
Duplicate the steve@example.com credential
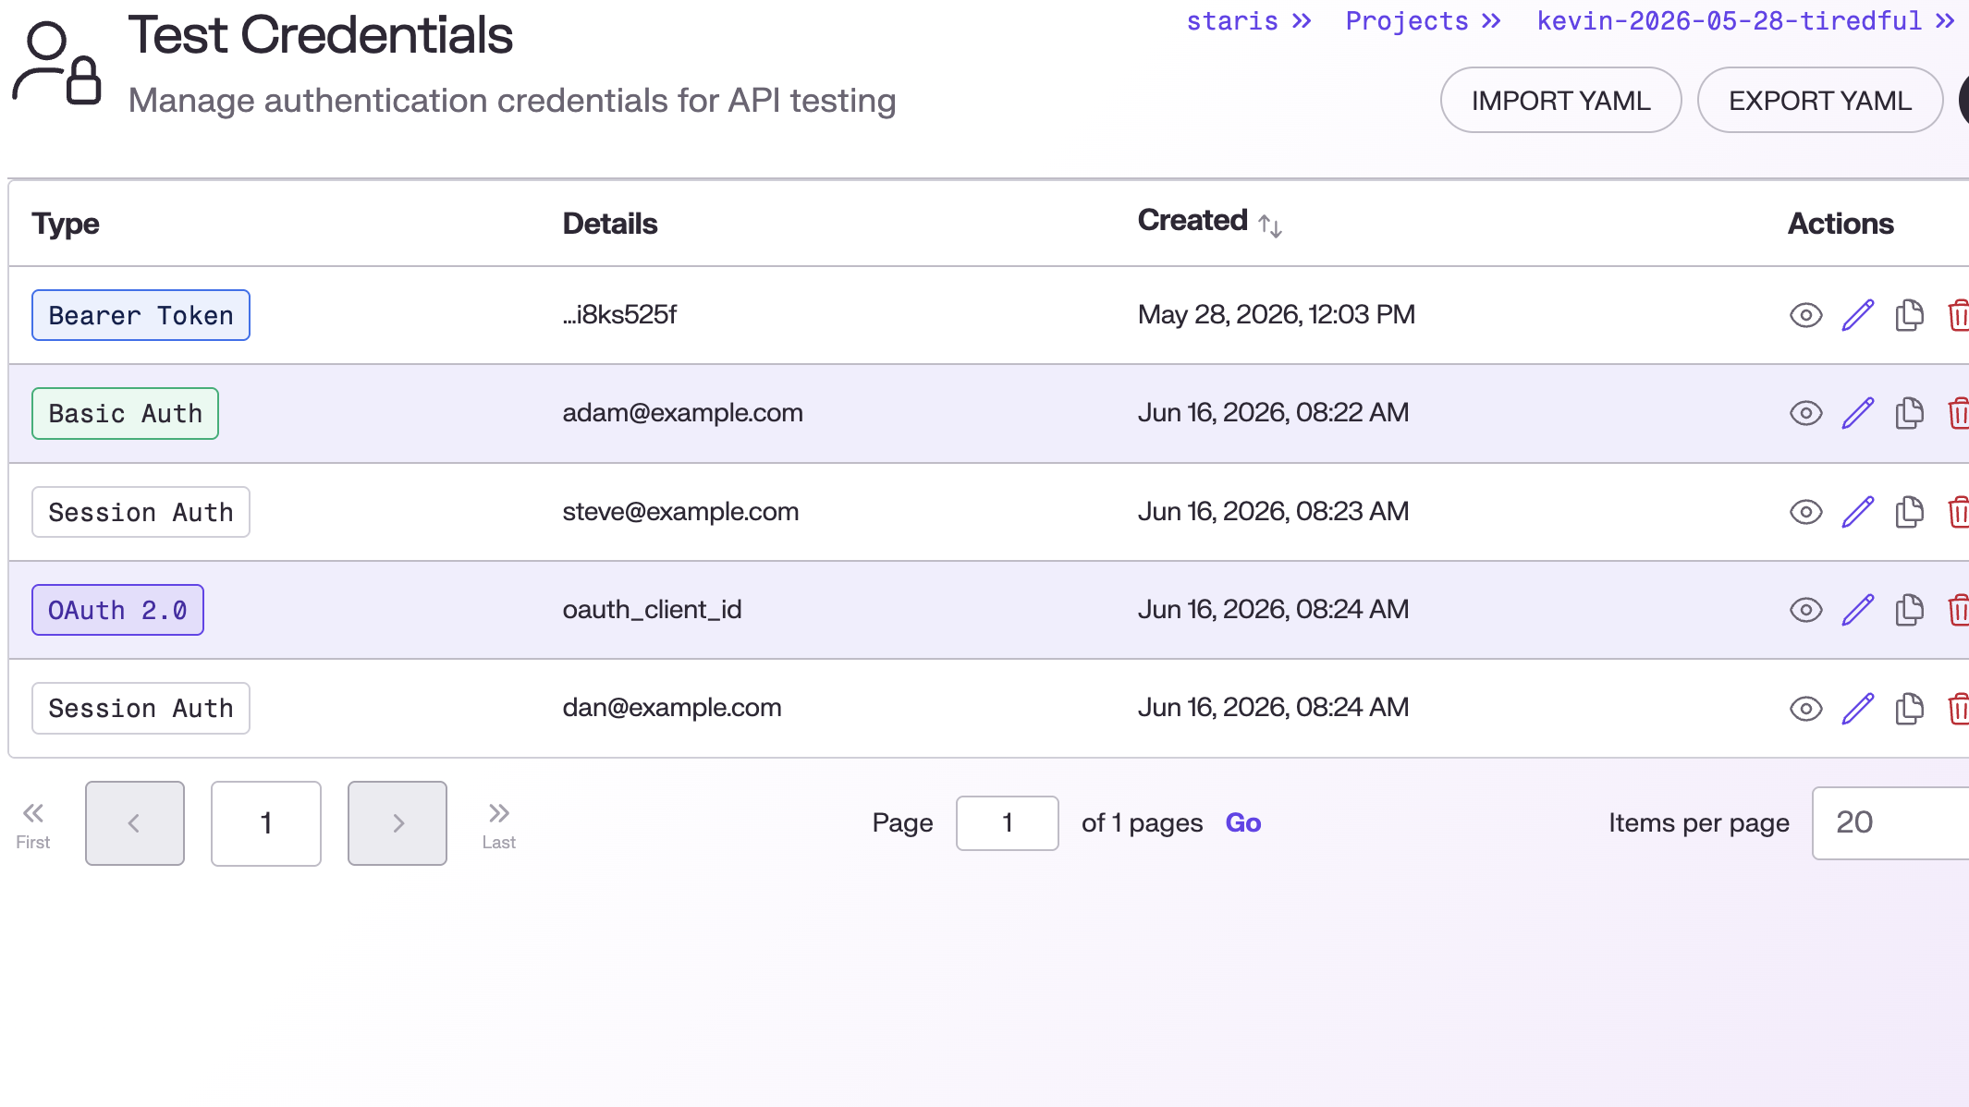(x=1909, y=512)
